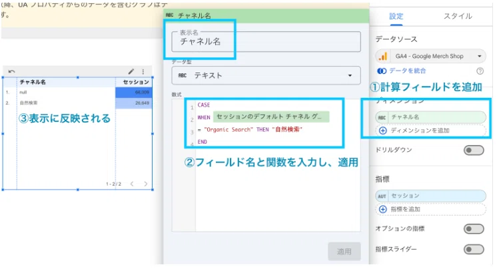
Task: Toggle the ドリルダウン switch
Action: point(474,150)
